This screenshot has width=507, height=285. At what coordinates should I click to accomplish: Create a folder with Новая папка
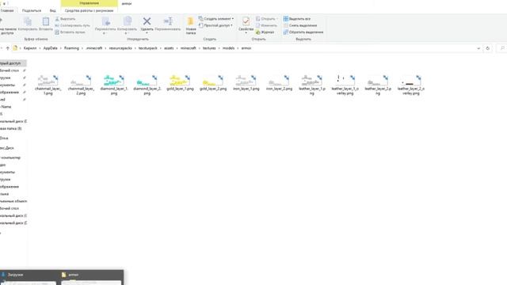pyautogui.click(x=191, y=25)
